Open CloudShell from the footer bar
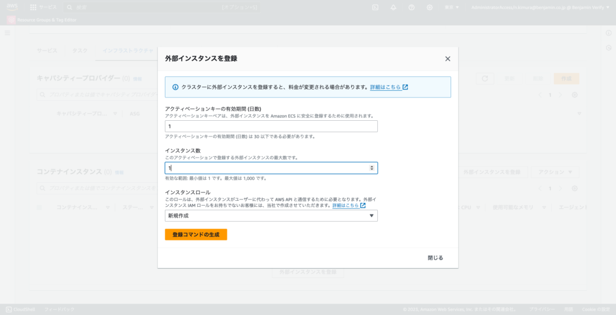Viewport: 616px width, 315px height. pyautogui.click(x=21, y=310)
